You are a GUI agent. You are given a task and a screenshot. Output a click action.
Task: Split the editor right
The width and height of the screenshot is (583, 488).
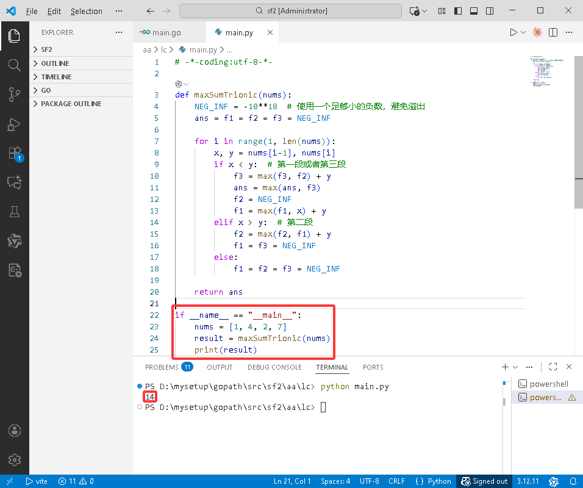553,32
